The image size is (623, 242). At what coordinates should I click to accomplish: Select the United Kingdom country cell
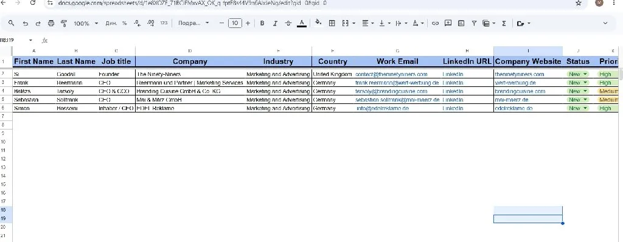pyautogui.click(x=333, y=74)
